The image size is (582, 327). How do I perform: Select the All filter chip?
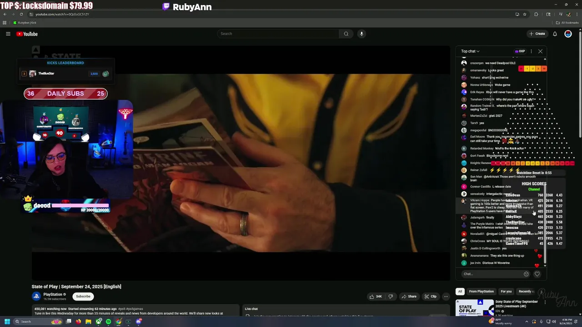(460, 291)
